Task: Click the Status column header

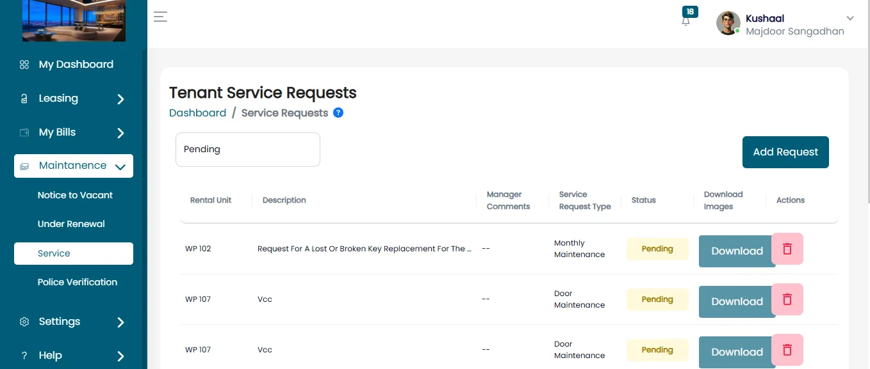Action: click(x=644, y=200)
